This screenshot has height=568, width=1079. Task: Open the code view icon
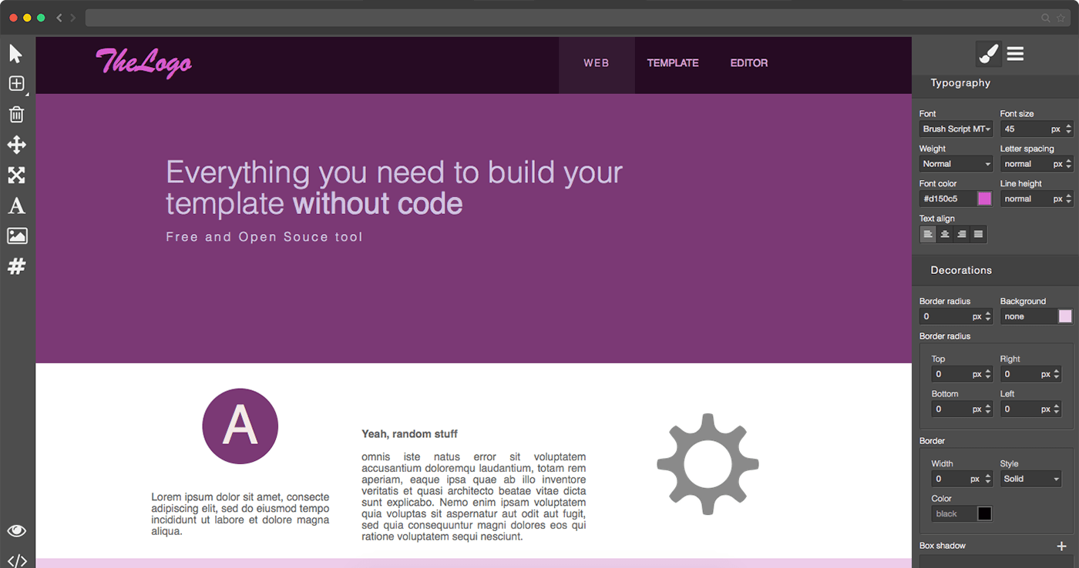[x=17, y=560]
